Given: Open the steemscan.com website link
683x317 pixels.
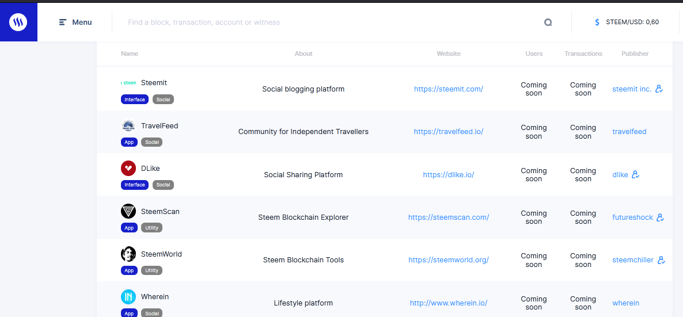Looking at the screenshot, I should coord(448,217).
